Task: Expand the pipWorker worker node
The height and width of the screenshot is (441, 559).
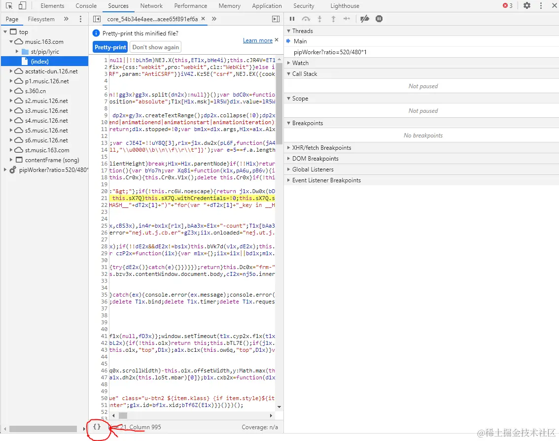Action: tap(5, 170)
